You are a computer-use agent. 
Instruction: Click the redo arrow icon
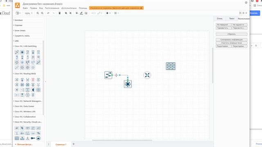coord(53,13)
